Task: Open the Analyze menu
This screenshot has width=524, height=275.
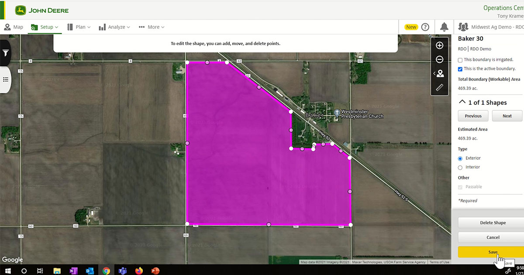Action: pyautogui.click(x=114, y=27)
